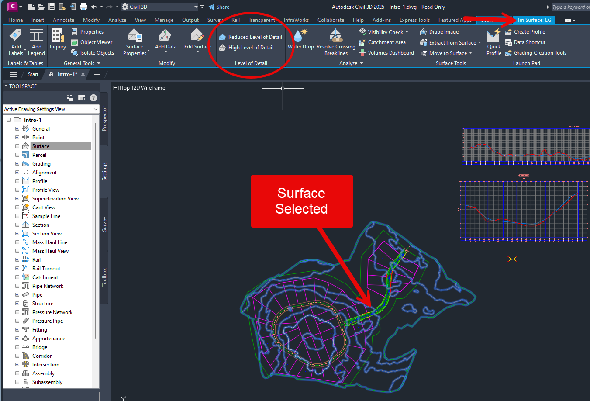Viewport: 590px width, 401px height.
Task: Click the Save floppy disk icon
Action: (x=52, y=7)
